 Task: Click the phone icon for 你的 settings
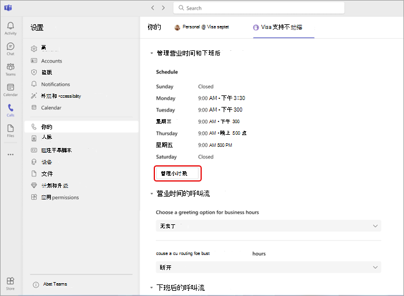click(34, 127)
